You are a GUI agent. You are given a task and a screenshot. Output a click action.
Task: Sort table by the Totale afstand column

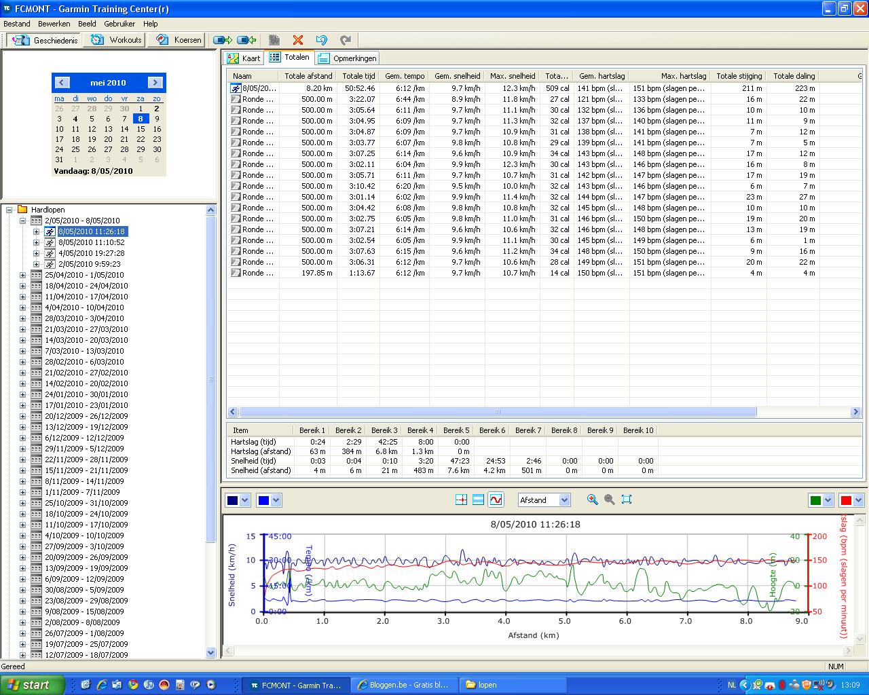click(308, 76)
